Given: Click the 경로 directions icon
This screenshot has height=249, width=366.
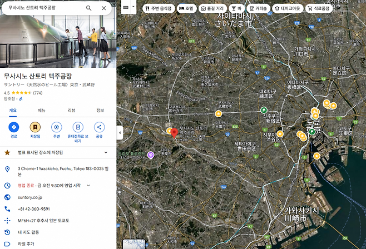Looking at the screenshot, I should click(x=14, y=127).
